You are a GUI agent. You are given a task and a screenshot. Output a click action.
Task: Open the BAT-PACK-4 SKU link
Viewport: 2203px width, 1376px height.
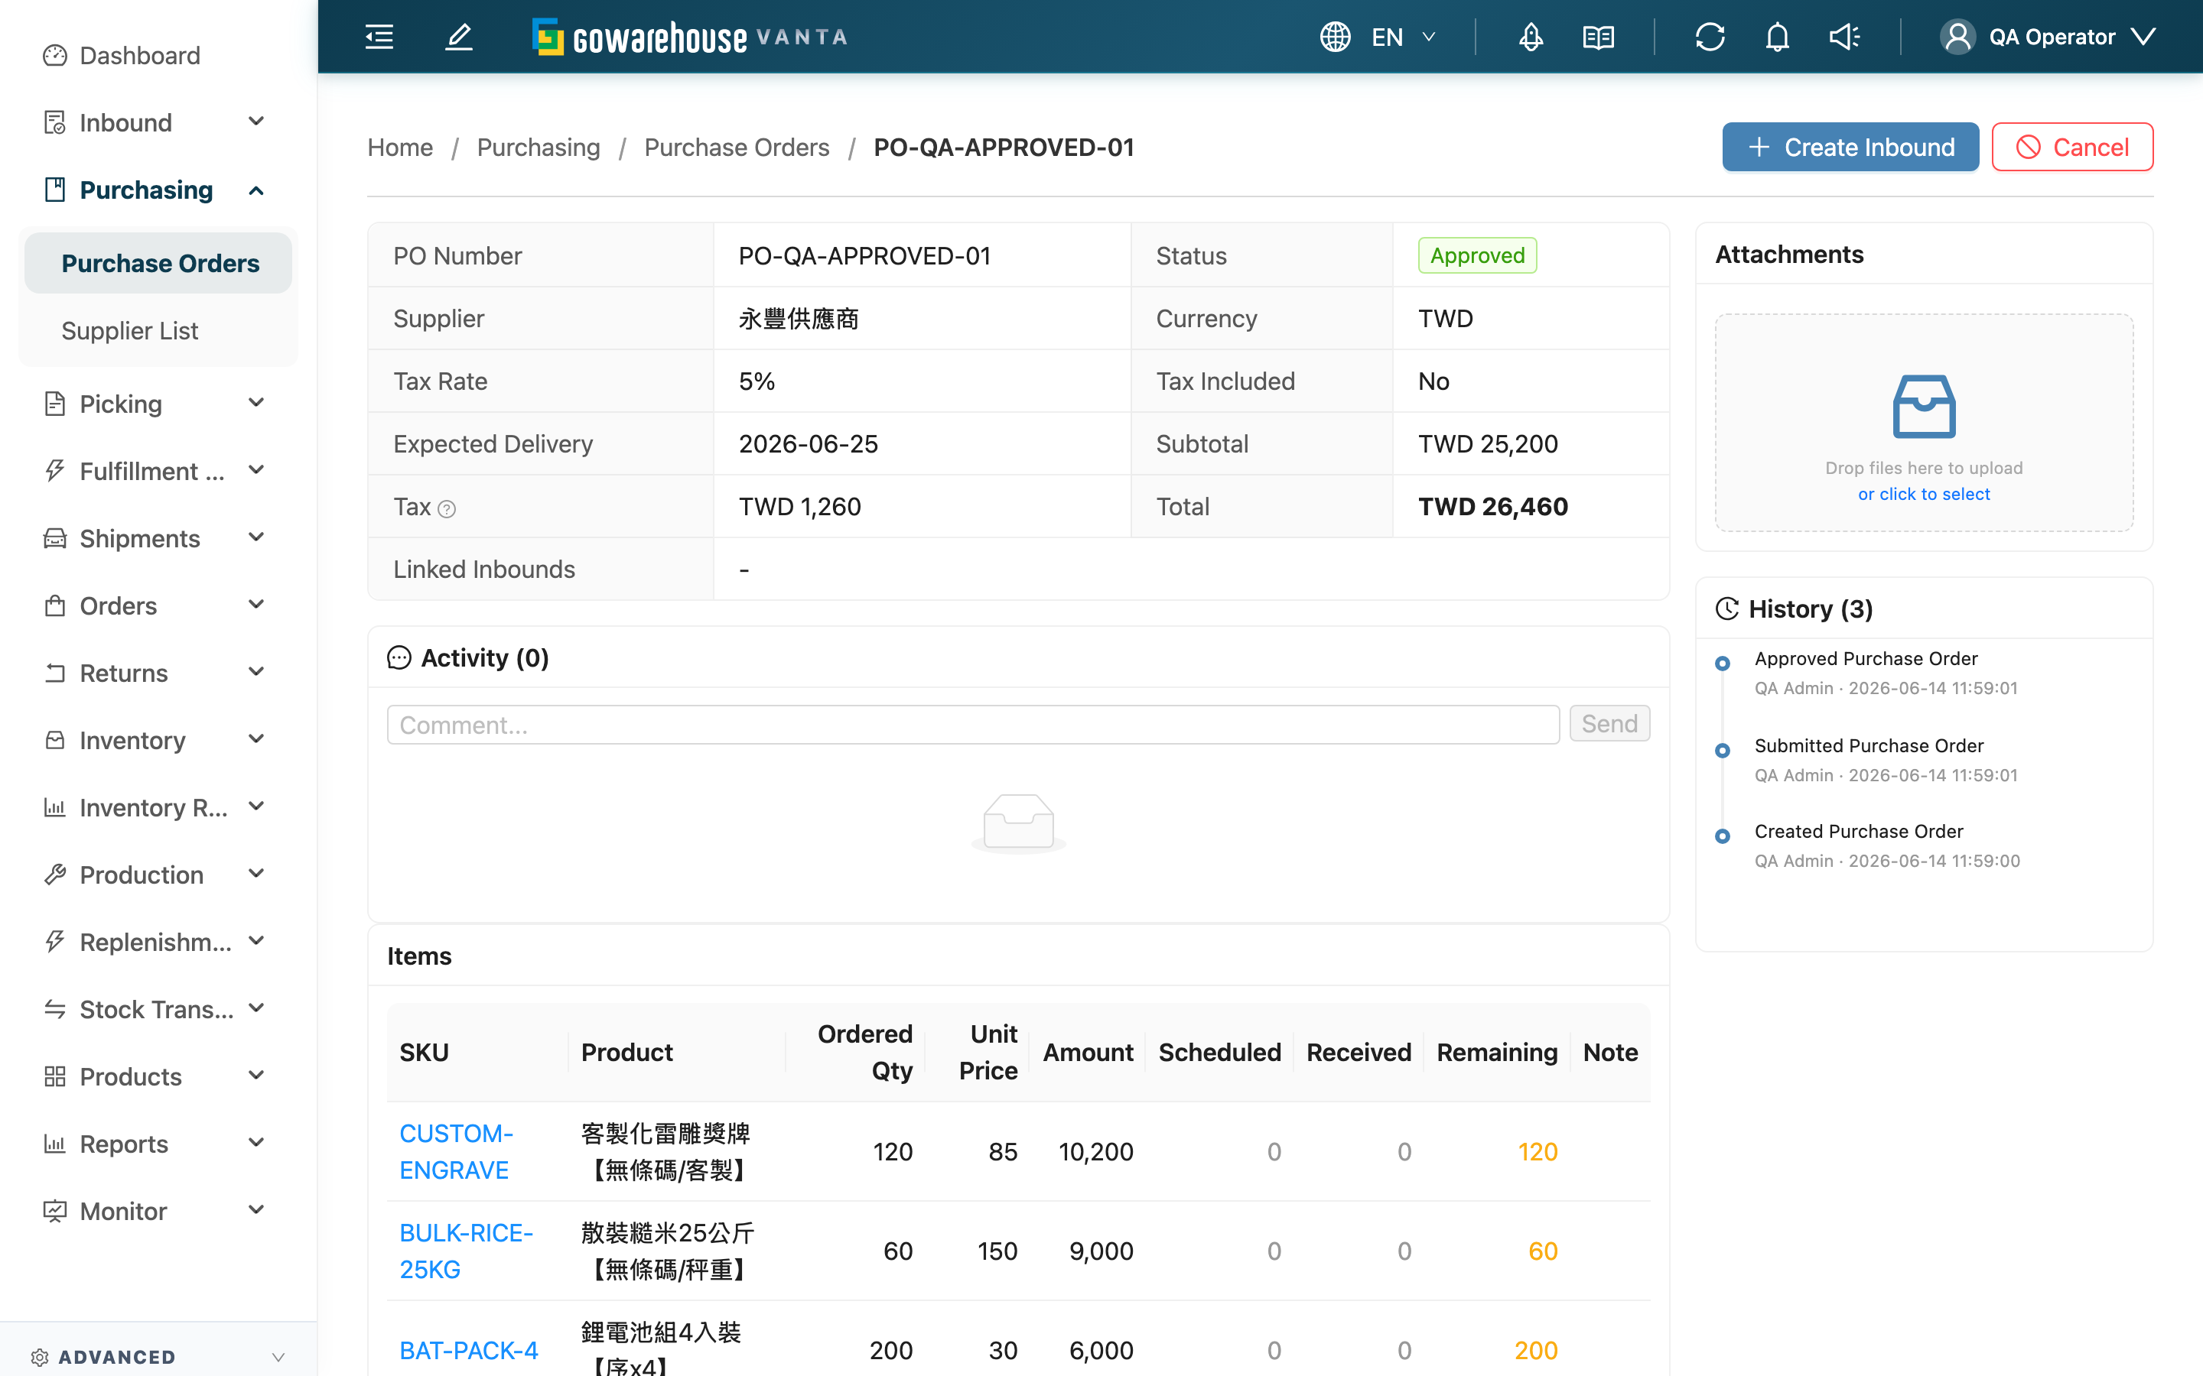[469, 1349]
